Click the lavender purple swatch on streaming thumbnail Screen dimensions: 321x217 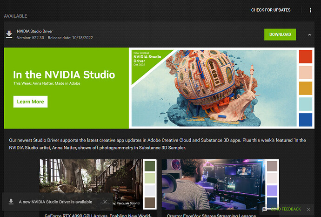pyautogui.click(x=272, y=190)
